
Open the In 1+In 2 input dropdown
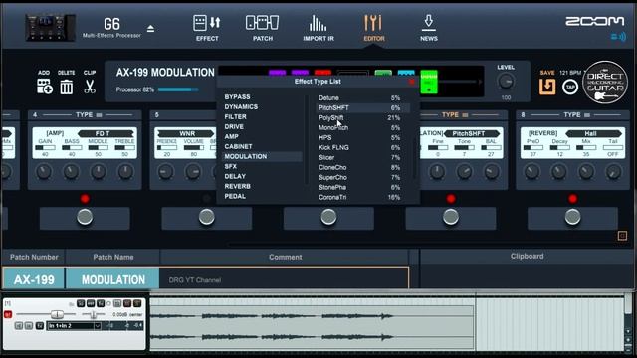click(x=74, y=326)
